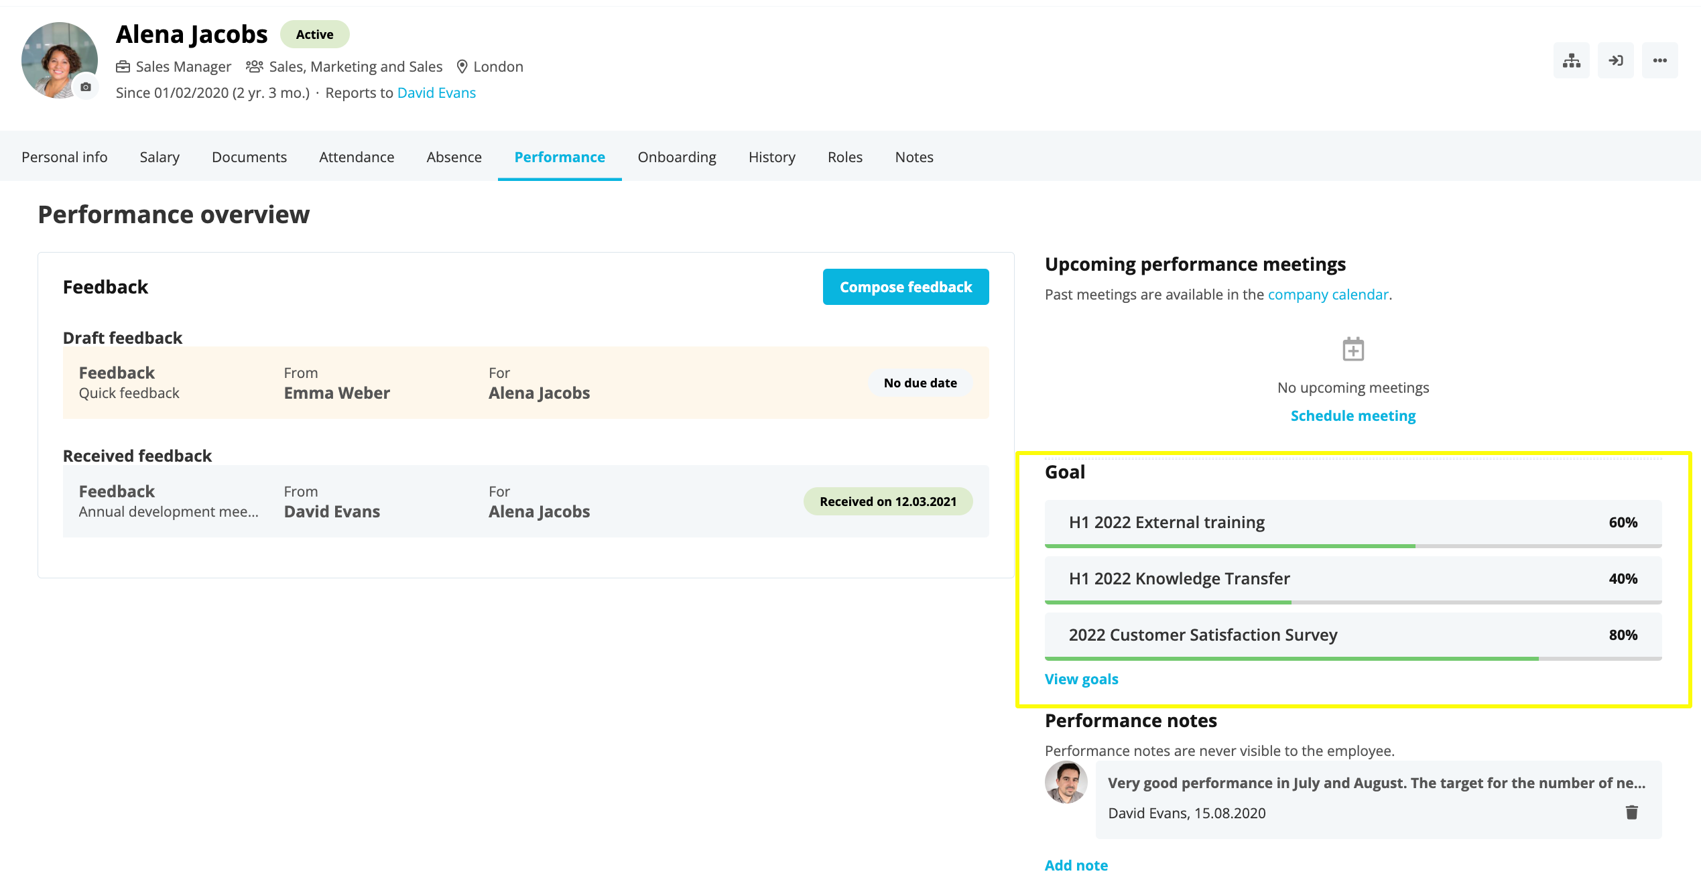Click the team icon beside Sales, Marketing and Sales
The width and height of the screenshot is (1701, 894).
pos(255,66)
